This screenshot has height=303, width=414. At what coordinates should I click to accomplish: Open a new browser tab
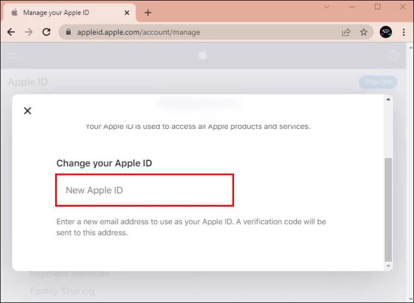148,13
